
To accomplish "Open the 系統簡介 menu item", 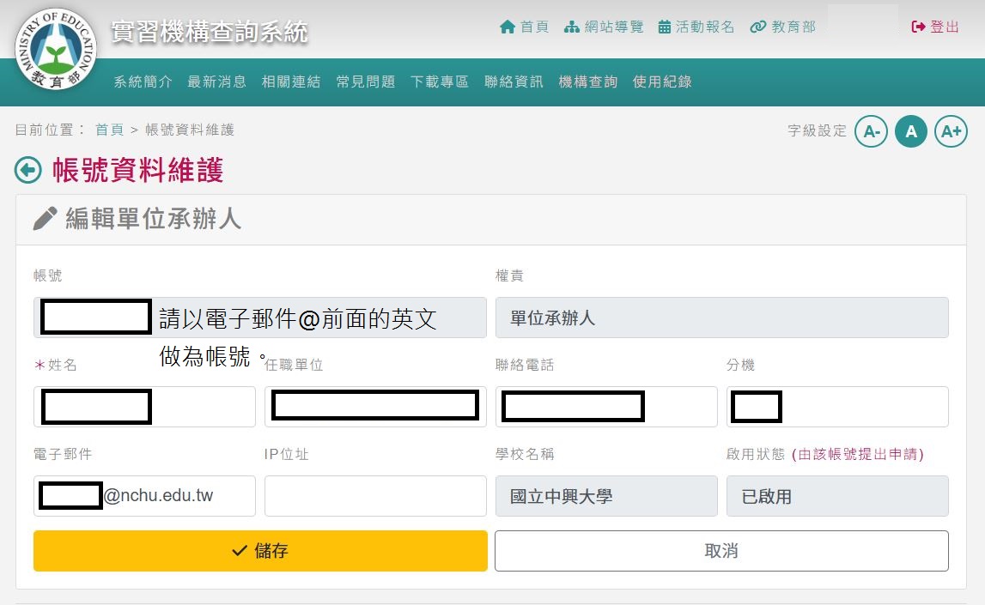I will click(x=143, y=82).
